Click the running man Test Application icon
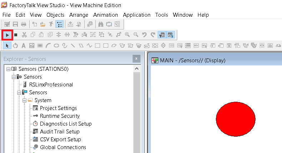Image resolution: width=282 pixels, height=153 pixels. [51, 24]
